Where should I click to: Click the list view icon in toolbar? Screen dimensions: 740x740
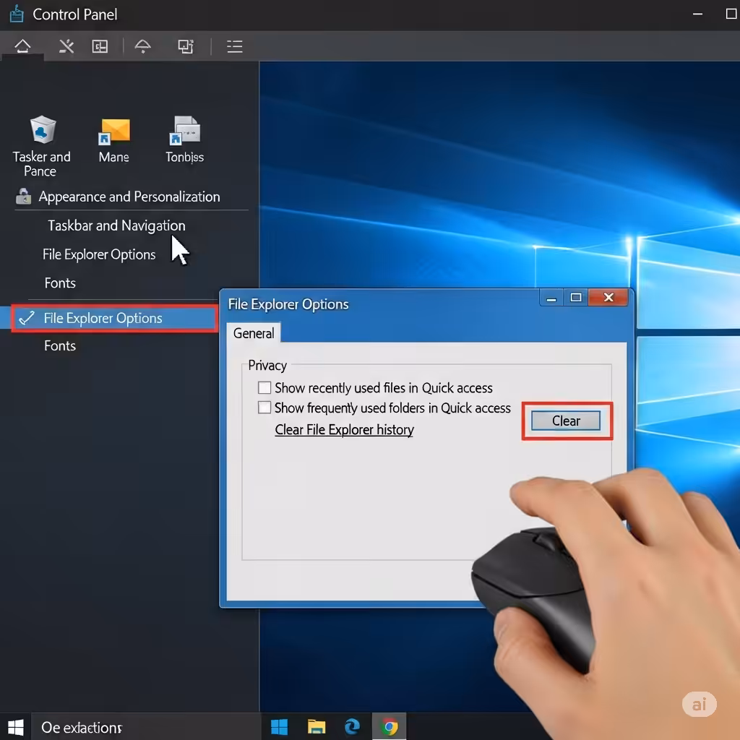pos(235,46)
